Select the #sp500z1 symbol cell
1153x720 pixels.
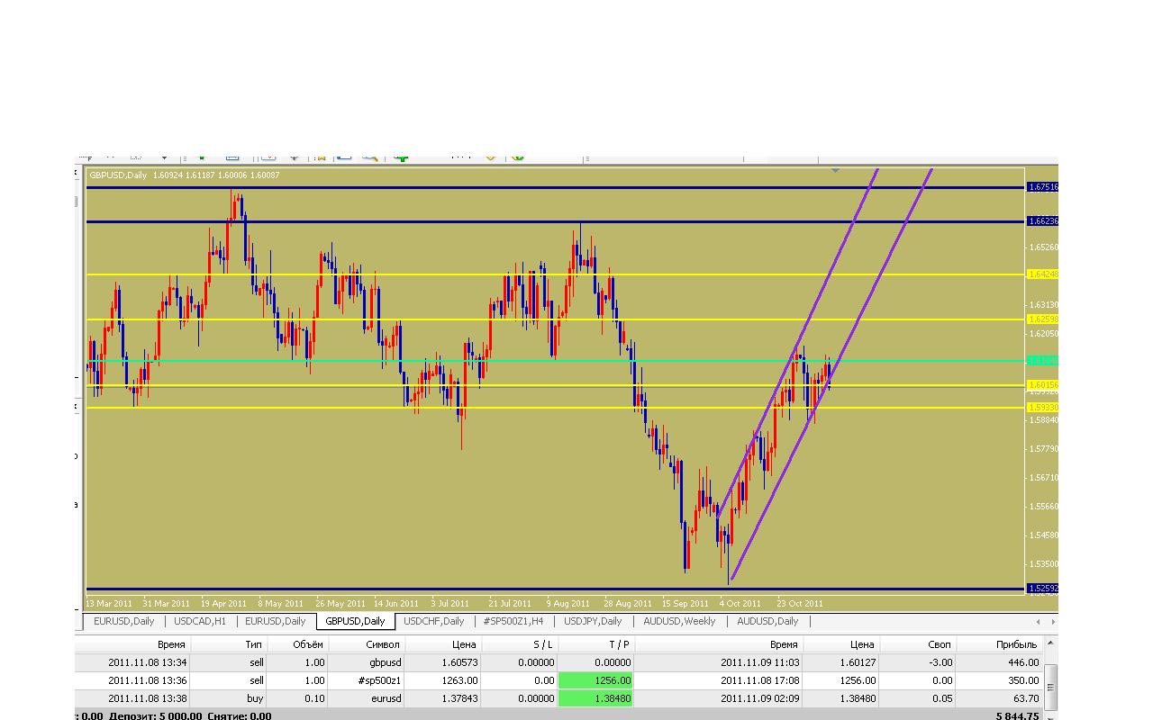367,680
